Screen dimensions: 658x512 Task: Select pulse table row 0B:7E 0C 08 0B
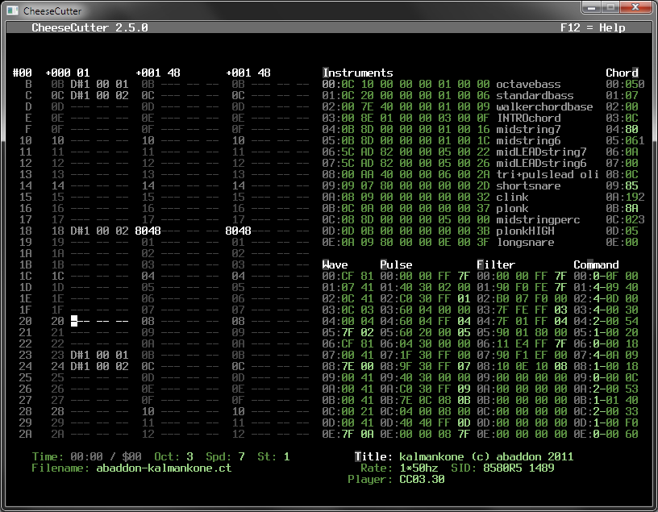[425, 401]
